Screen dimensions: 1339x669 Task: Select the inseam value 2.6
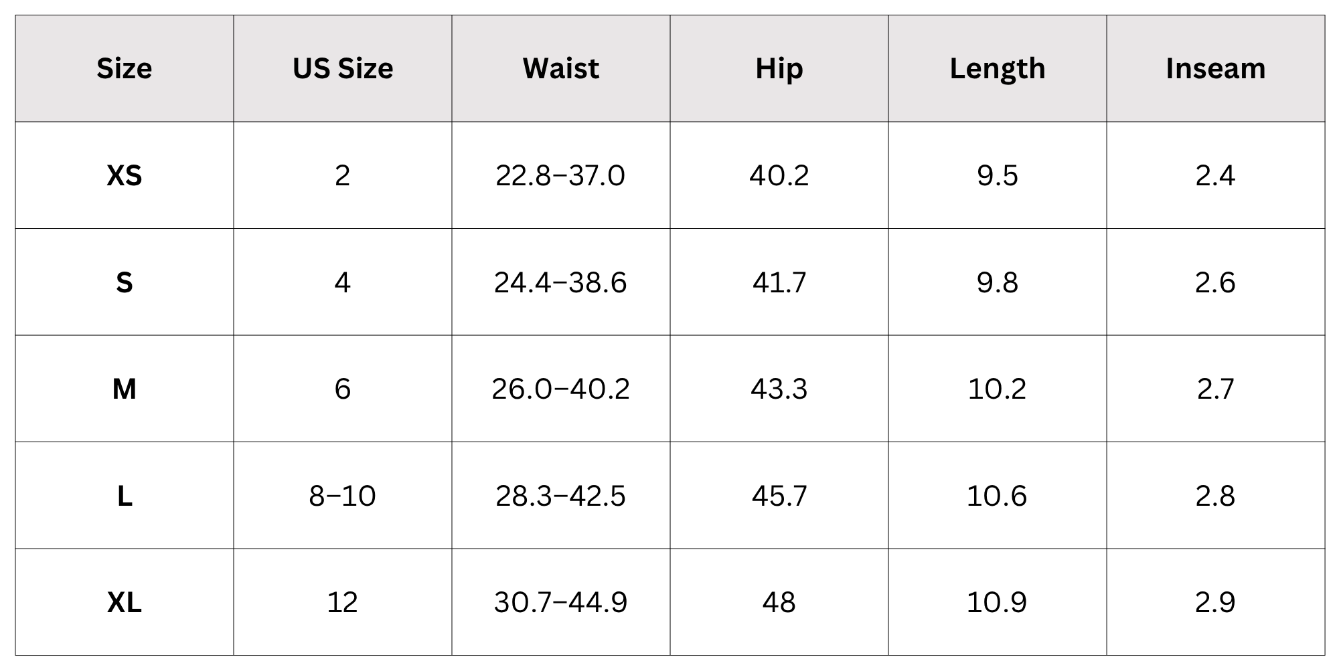1215,282
